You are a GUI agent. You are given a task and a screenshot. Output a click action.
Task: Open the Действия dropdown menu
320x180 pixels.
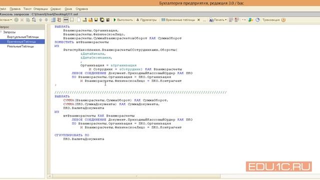5,20
